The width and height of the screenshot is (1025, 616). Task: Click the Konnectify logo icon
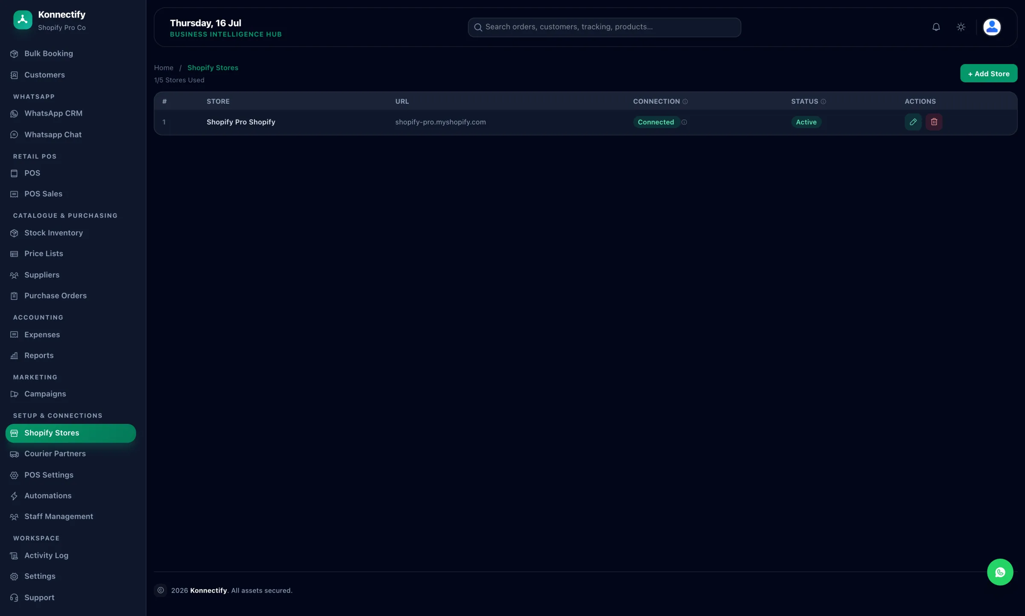coord(23,20)
